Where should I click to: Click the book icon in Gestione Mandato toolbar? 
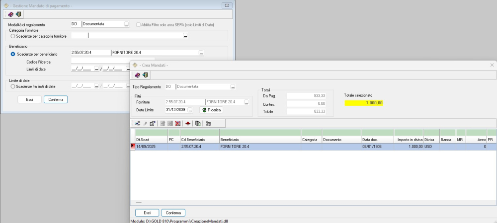[x=11, y=14]
